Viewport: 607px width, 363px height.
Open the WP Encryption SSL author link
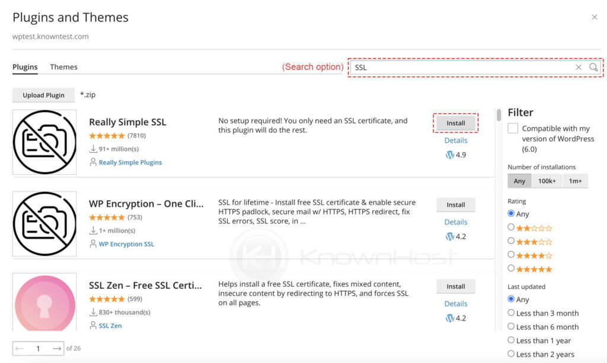[126, 244]
